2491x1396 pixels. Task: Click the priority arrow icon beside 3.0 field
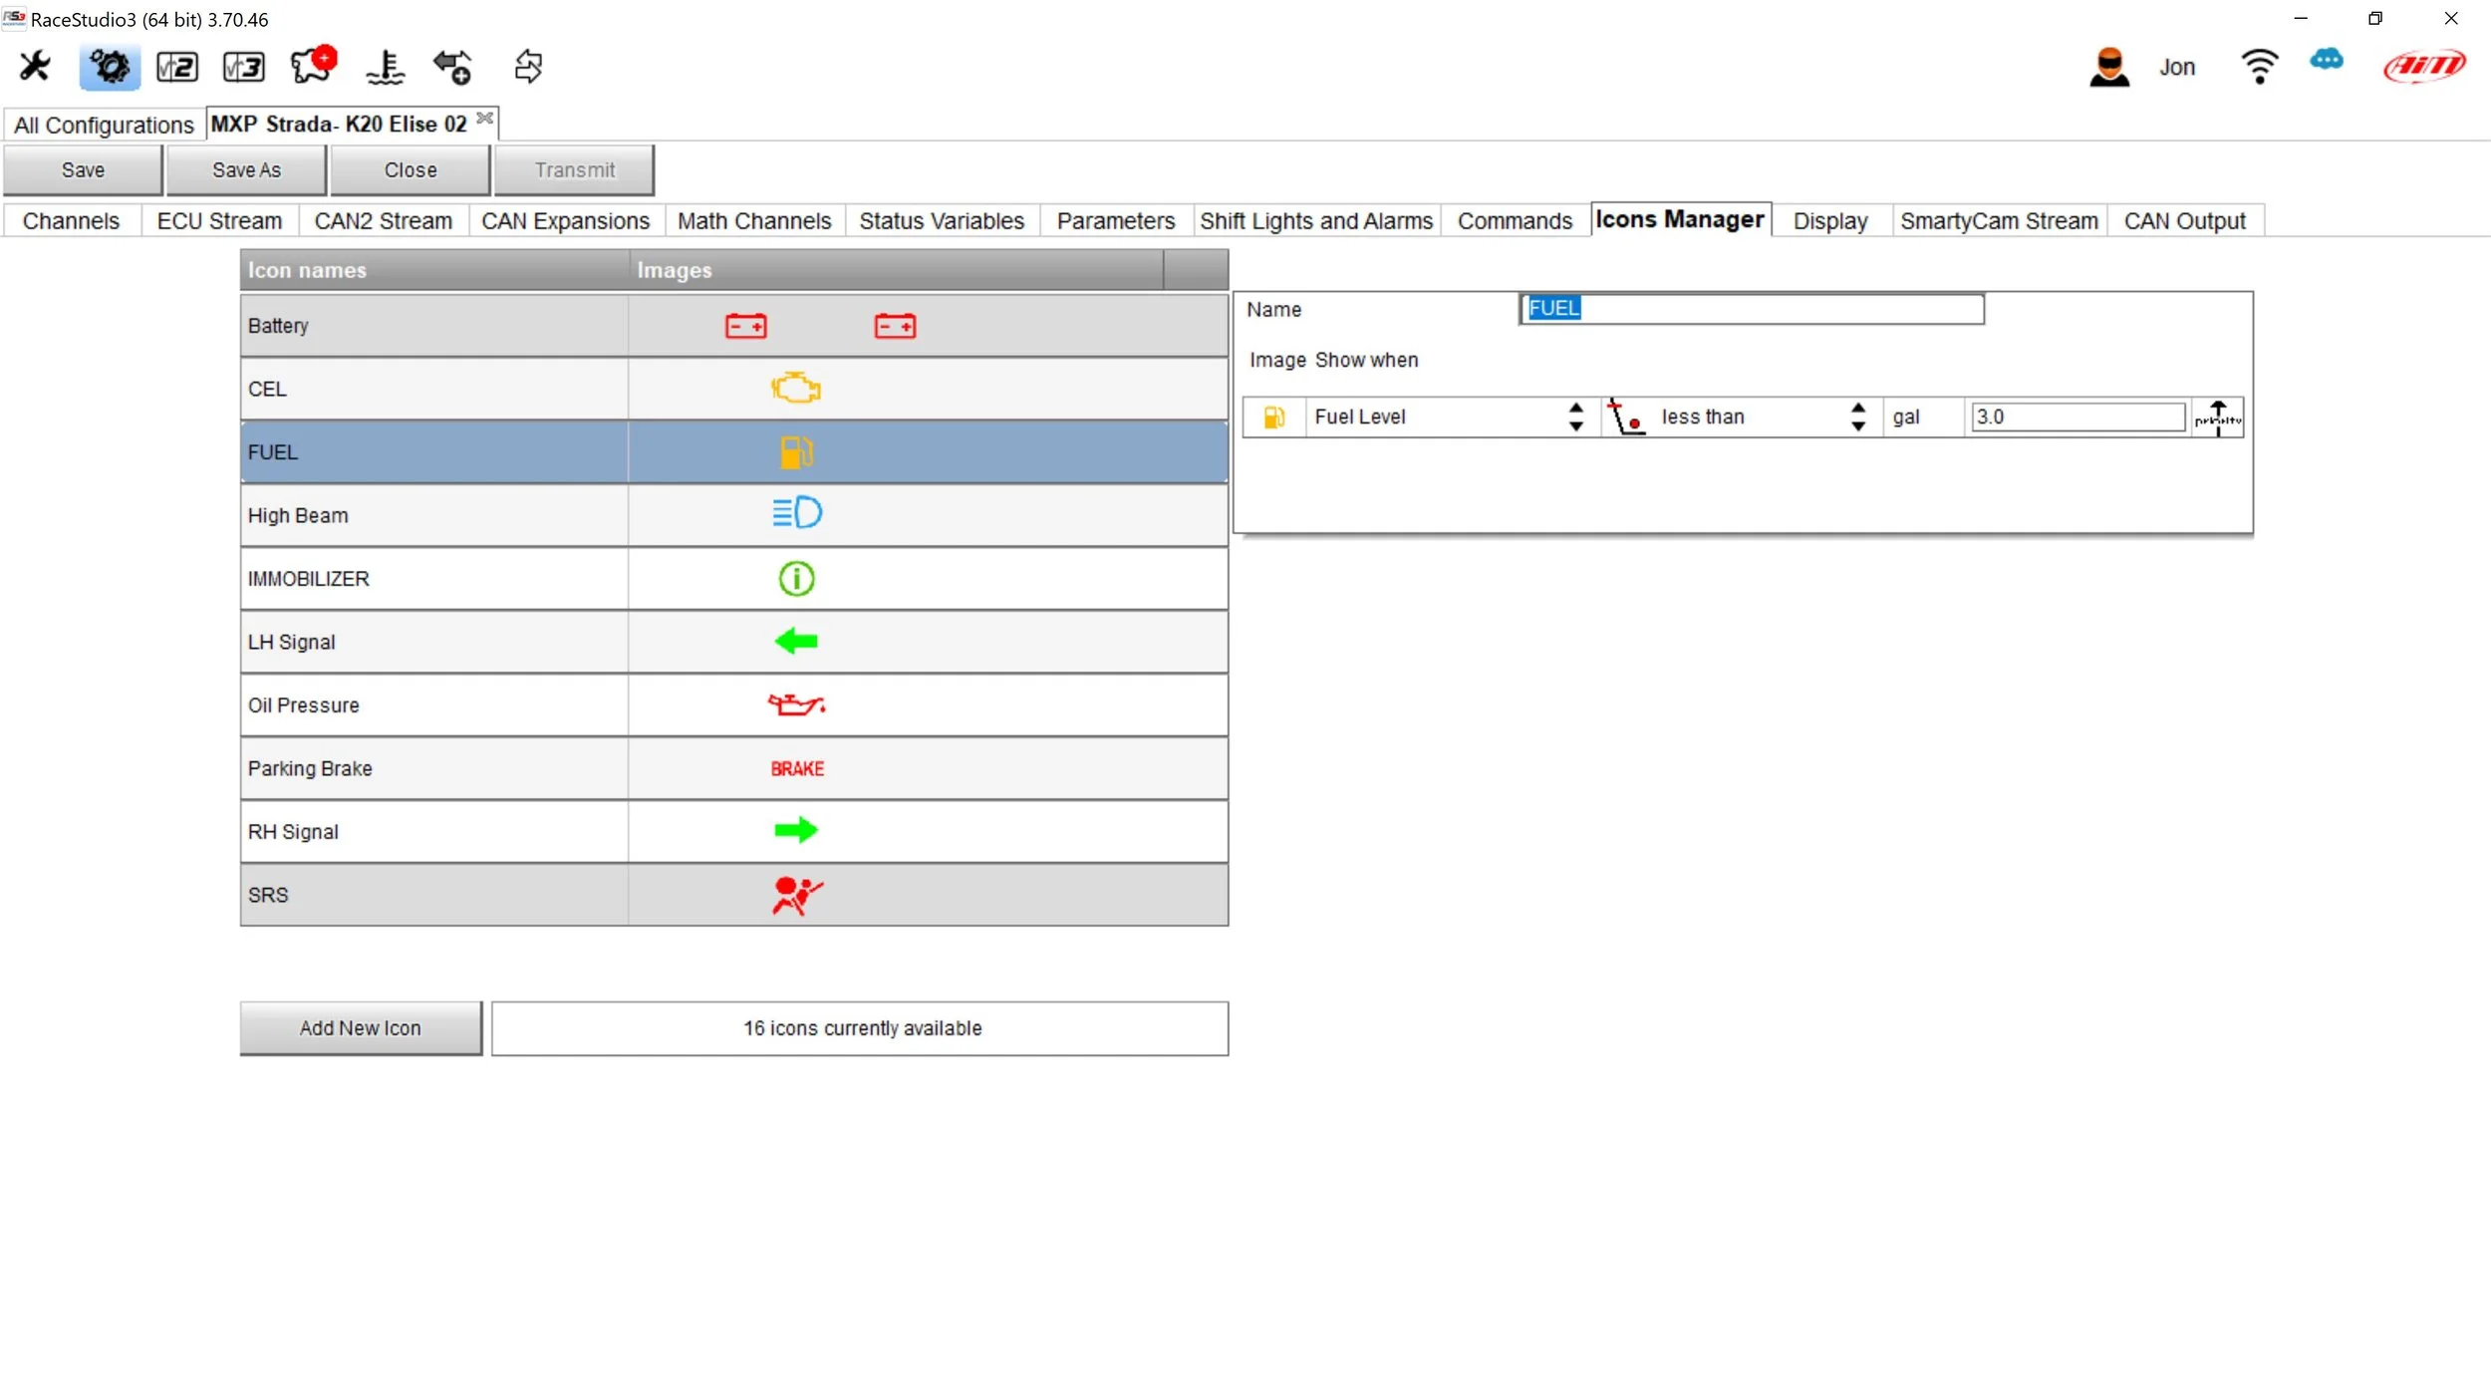(x=2217, y=418)
